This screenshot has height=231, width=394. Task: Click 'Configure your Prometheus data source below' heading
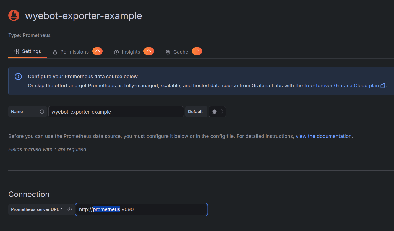pyautogui.click(x=83, y=77)
